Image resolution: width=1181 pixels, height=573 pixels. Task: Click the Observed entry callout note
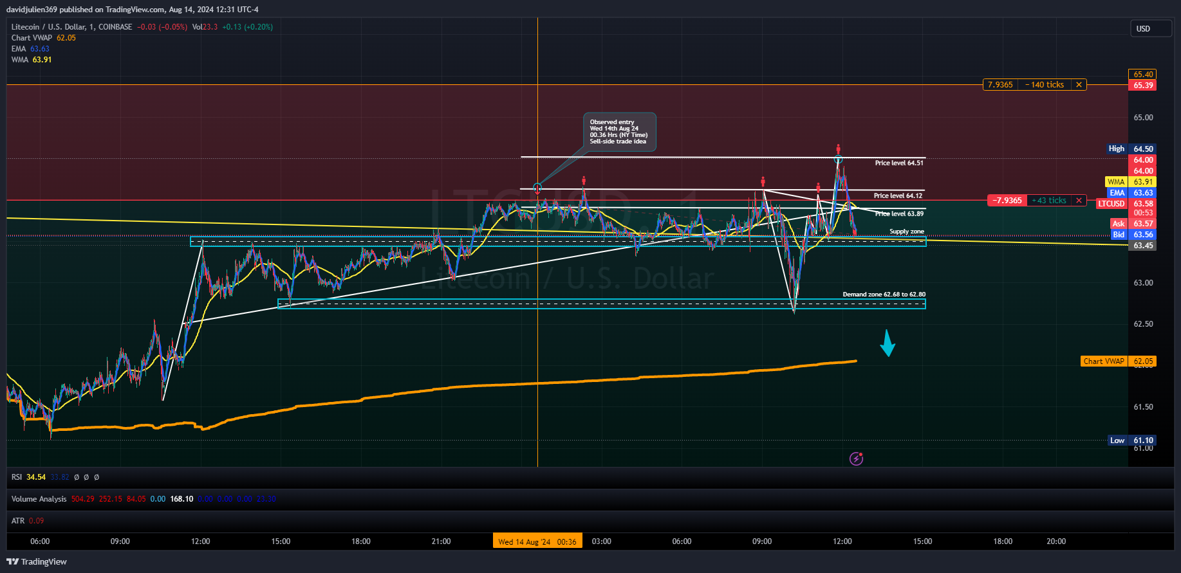[619, 132]
